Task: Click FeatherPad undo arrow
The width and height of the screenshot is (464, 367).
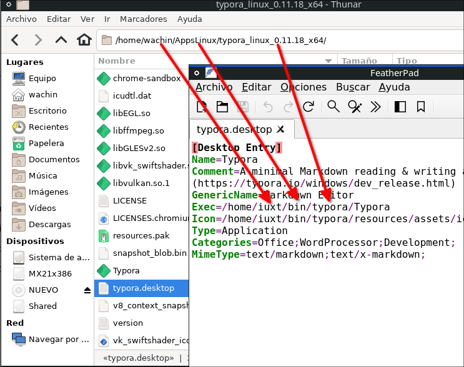Action: pos(268,107)
